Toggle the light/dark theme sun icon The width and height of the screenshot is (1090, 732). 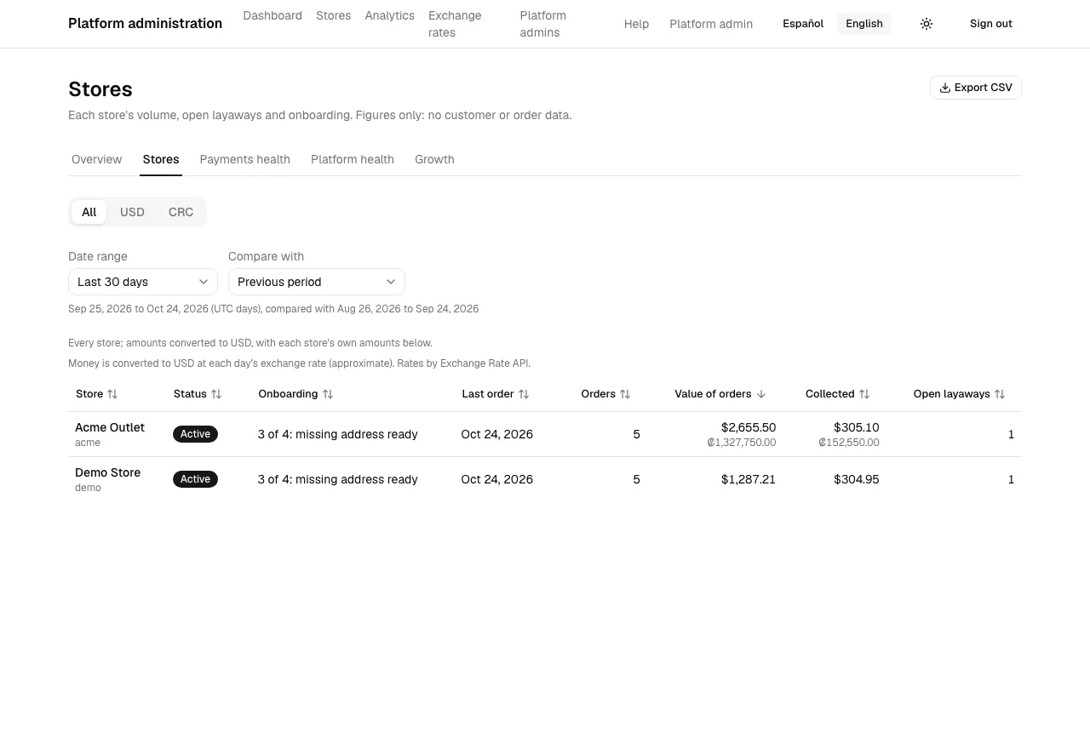926,24
